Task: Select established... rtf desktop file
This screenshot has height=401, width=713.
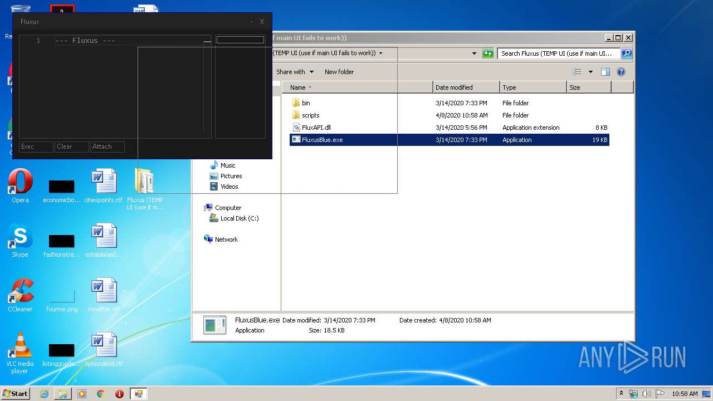Action: click(104, 241)
